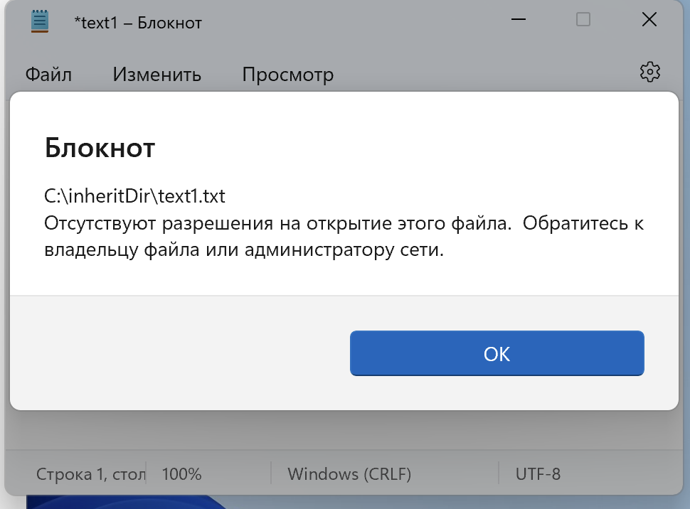The width and height of the screenshot is (690, 509).
Task: Close the Блокнот window
Action: (x=649, y=20)
